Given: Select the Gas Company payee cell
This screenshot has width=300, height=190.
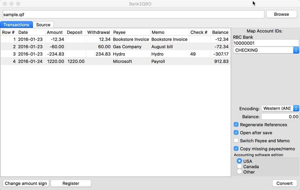Looking at the screenshot, I should click(x=131, y=47).
